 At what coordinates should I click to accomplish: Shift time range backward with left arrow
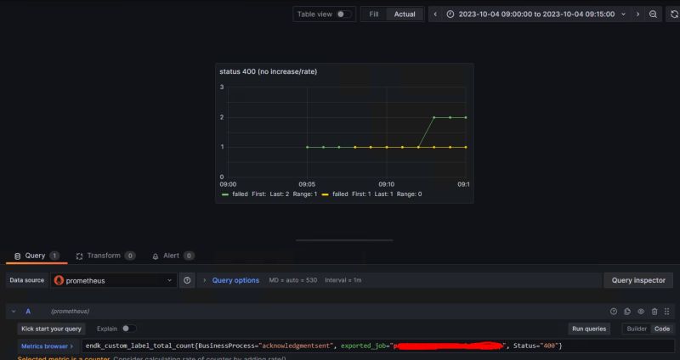435,14
